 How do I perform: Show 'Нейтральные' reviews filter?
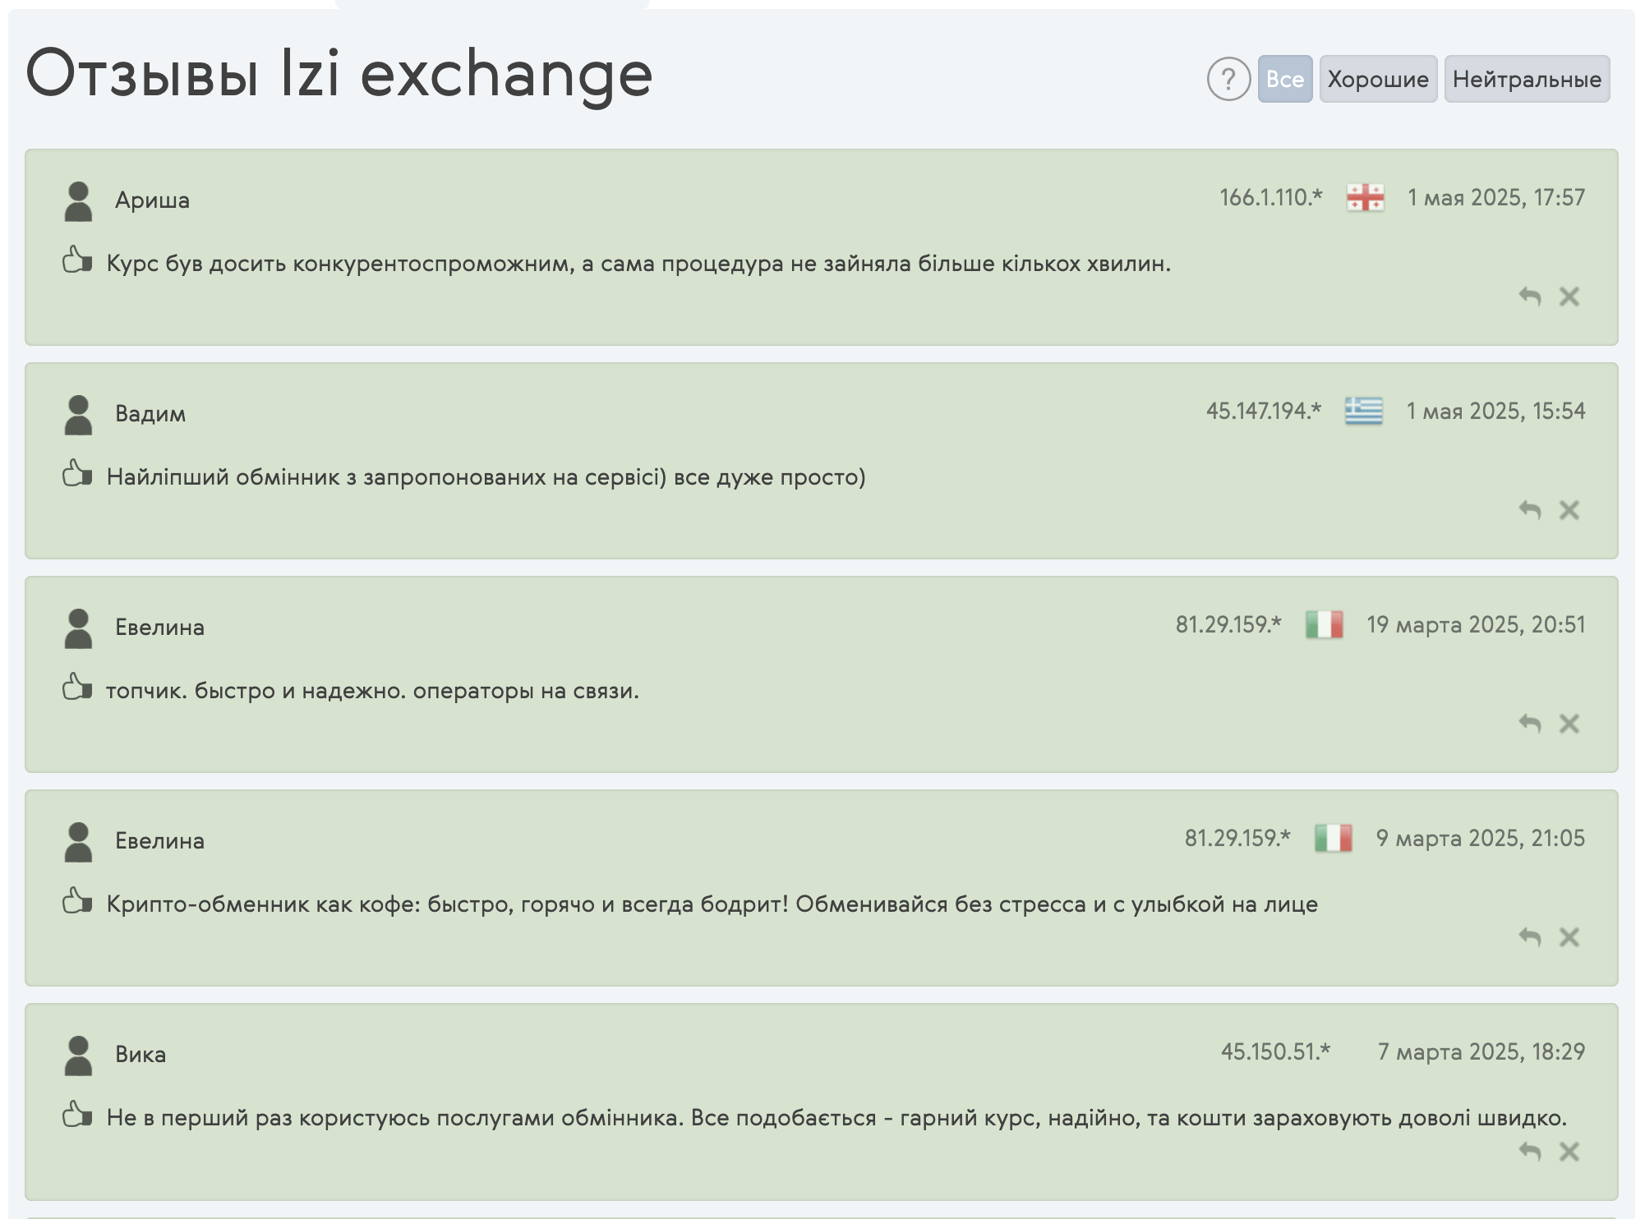[x=1526, y=80]
